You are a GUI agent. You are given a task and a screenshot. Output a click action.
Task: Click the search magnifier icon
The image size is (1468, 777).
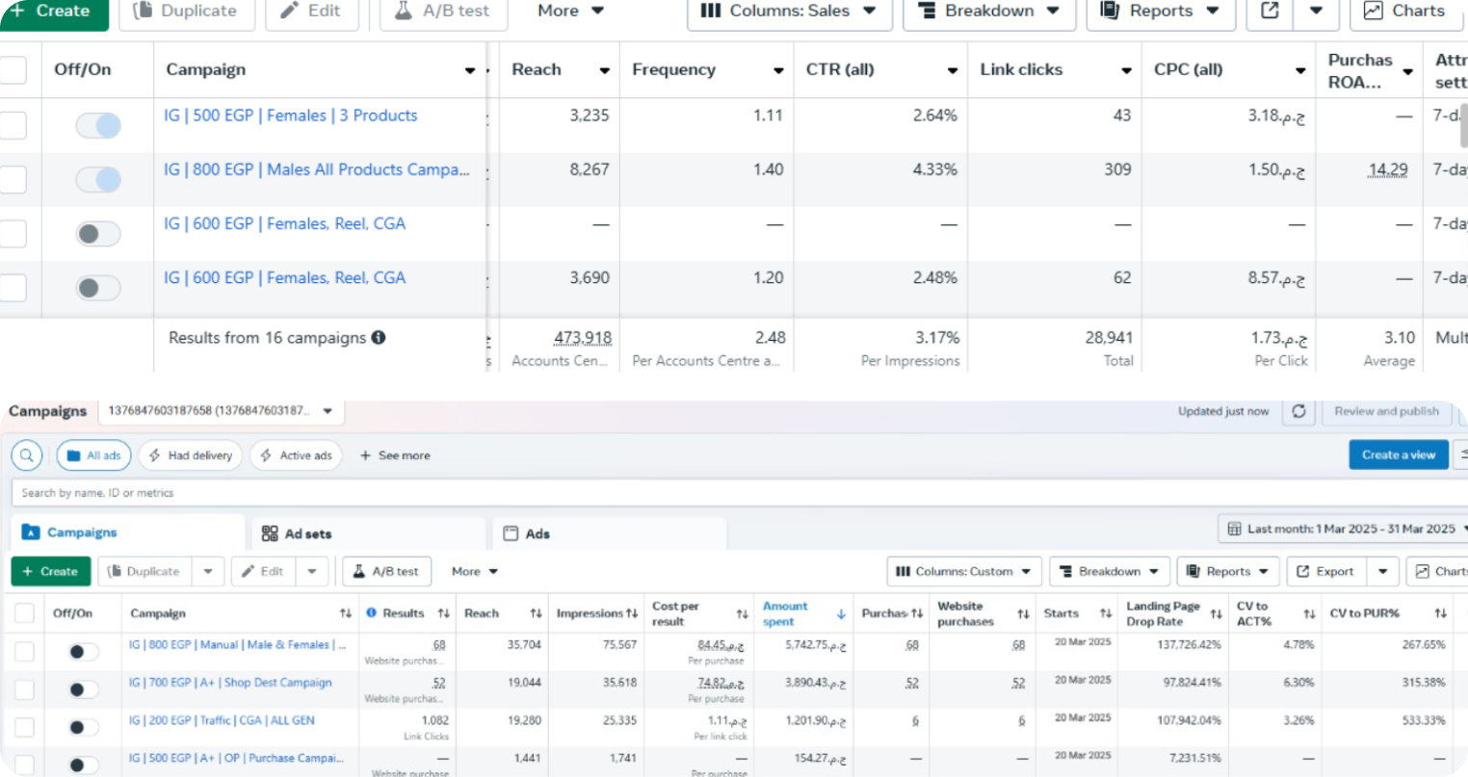[x=27, y=455]
